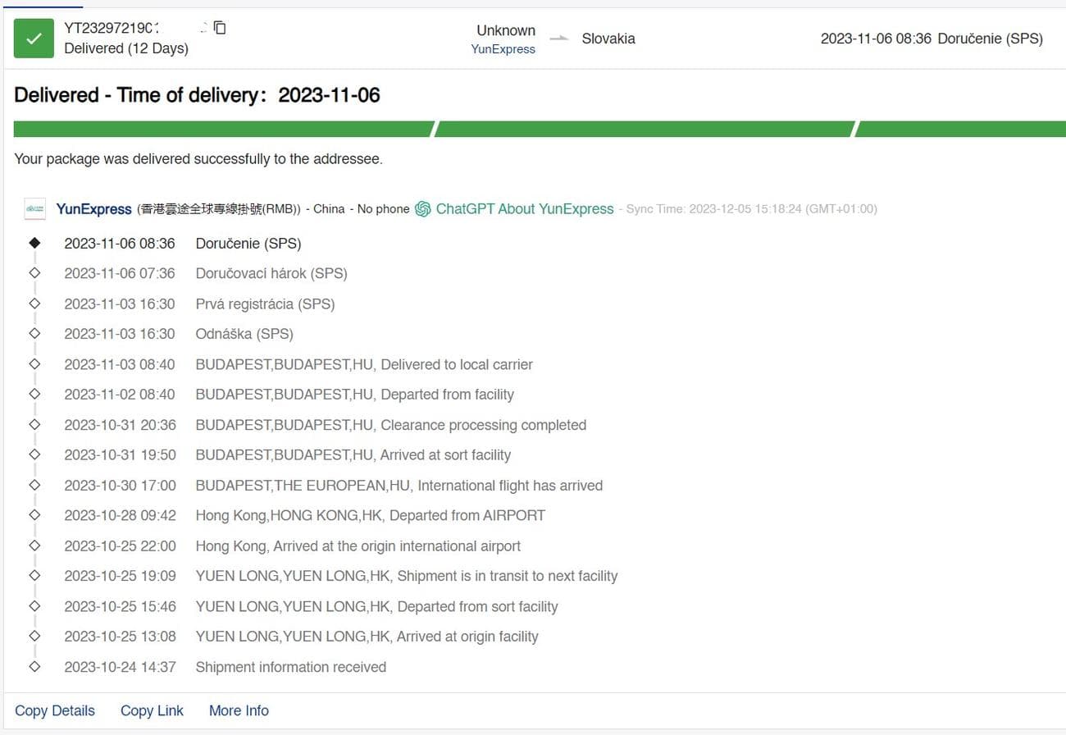Click the arrow between Unknown and Slovakia
The width and height of the screenshot is (1066, 735).
coord(559,39)
